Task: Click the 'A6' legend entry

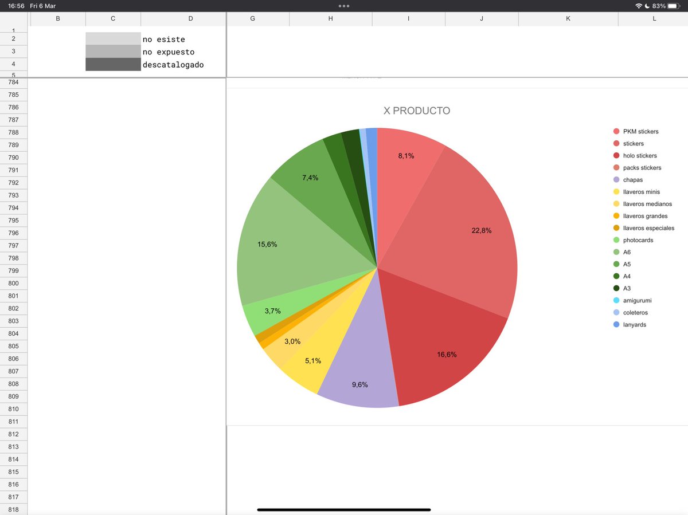Action: pyautogui.click(x=622, y=253)
